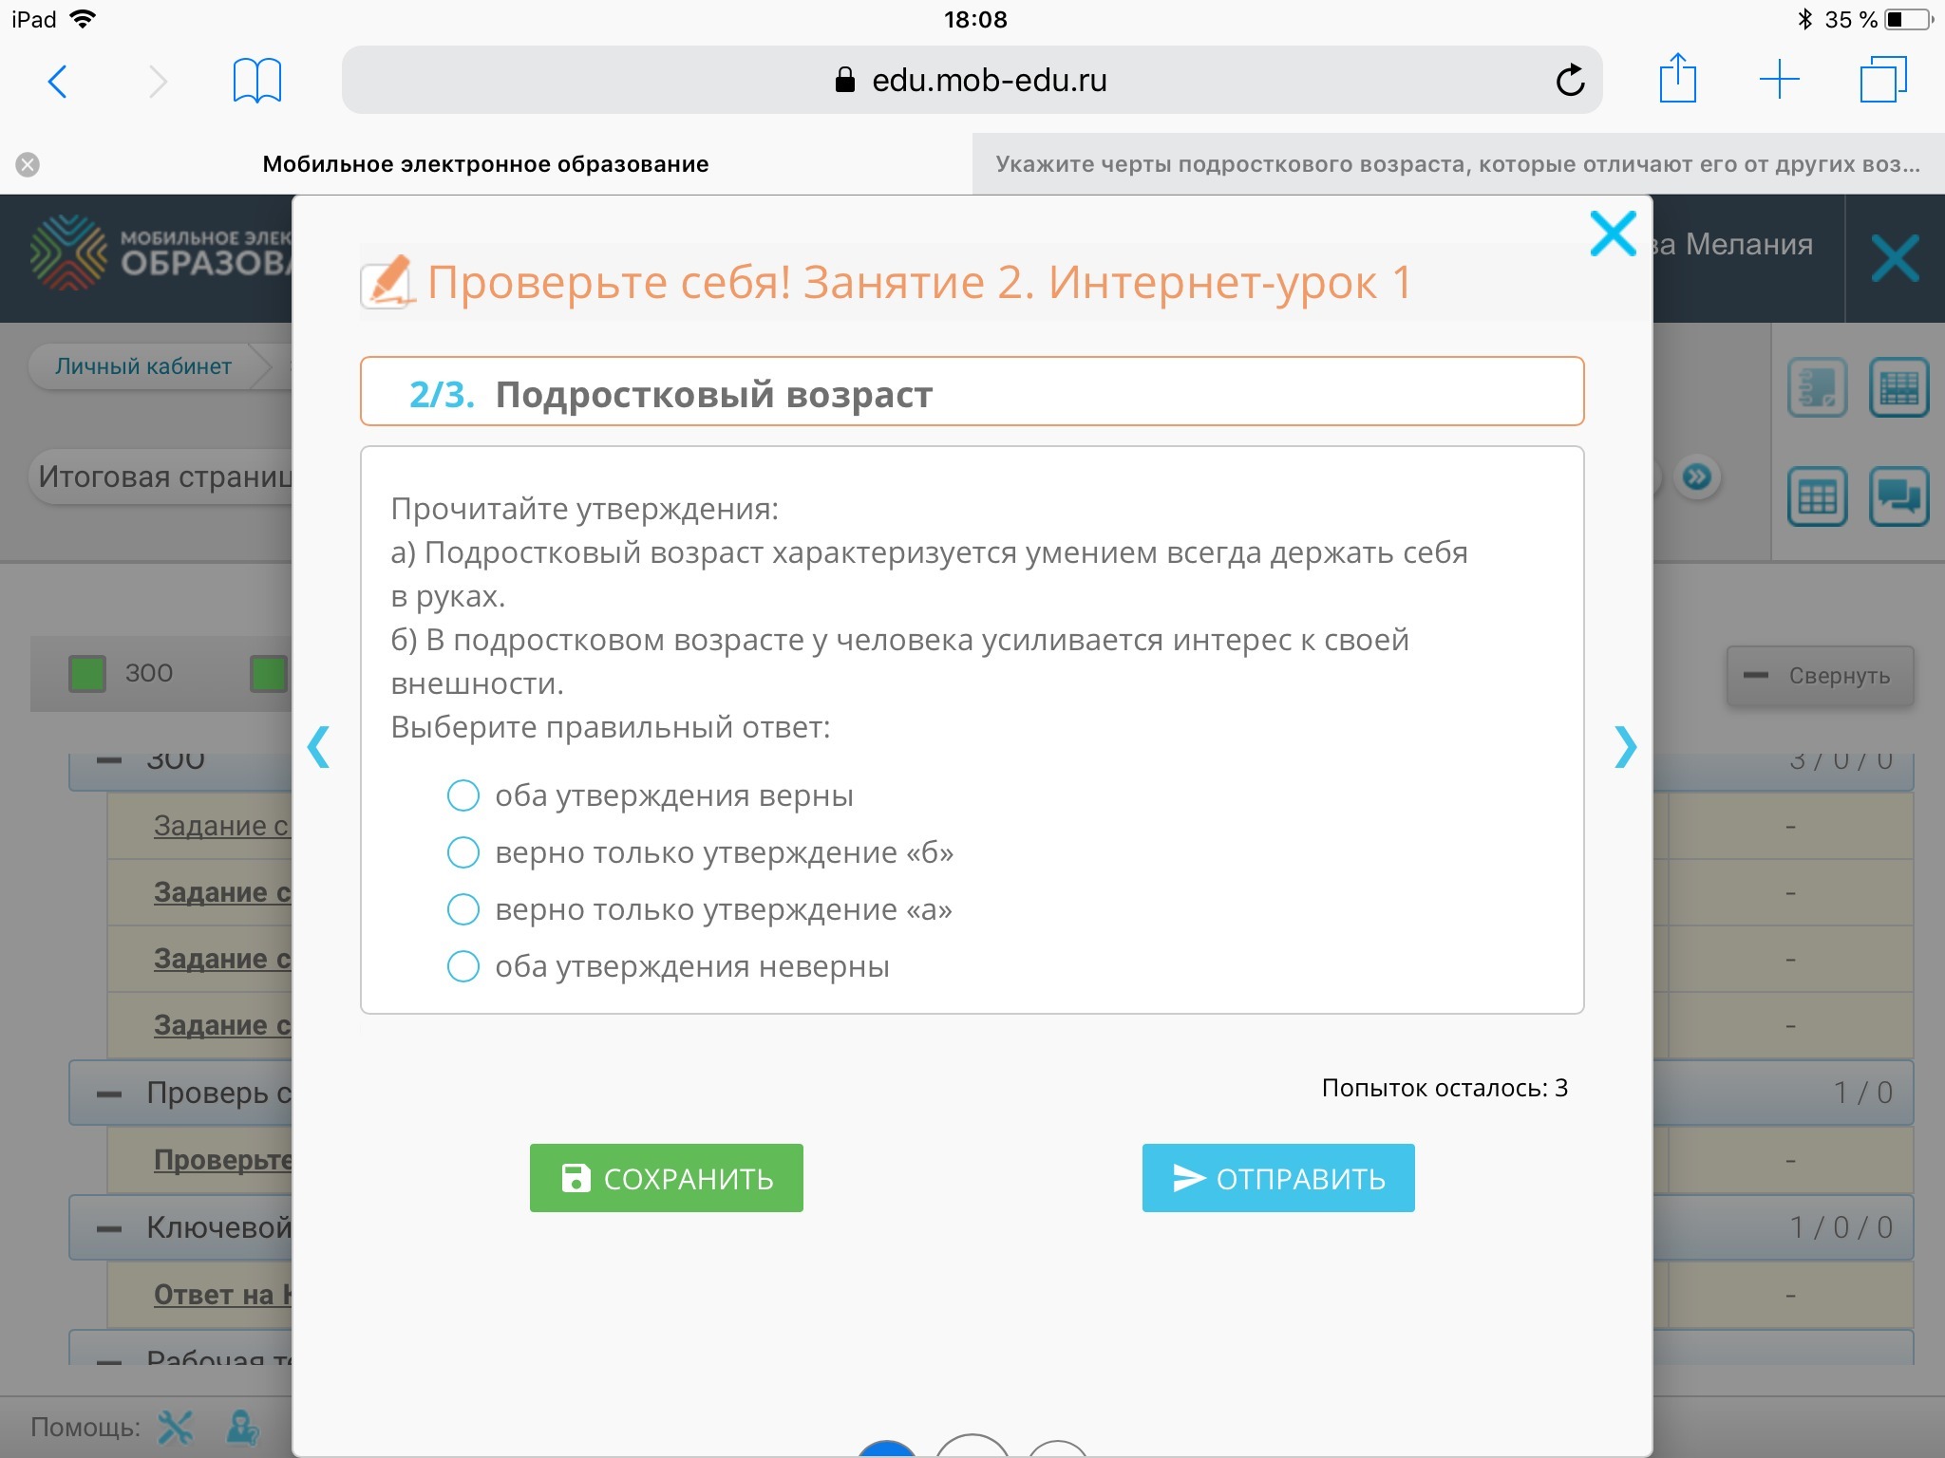Click Safari bookmarks book icon

[x=256, y=81]
